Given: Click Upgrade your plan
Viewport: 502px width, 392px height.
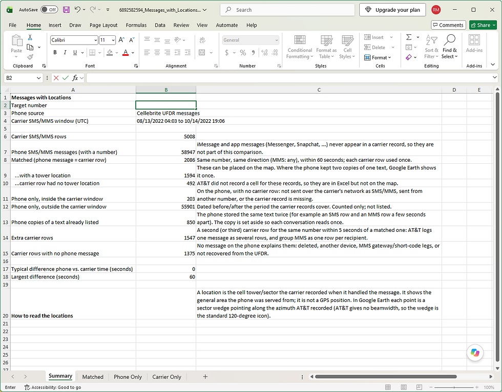Looking at the screenshot, I should pos(392,10).
